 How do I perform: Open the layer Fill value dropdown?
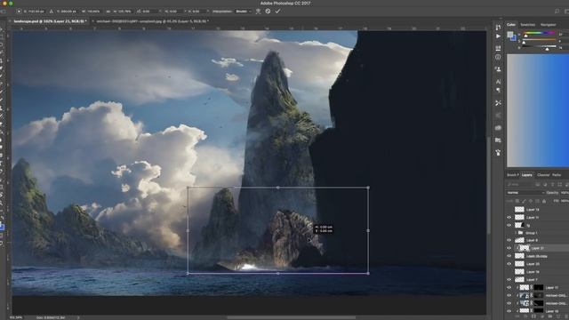[565, 201]
